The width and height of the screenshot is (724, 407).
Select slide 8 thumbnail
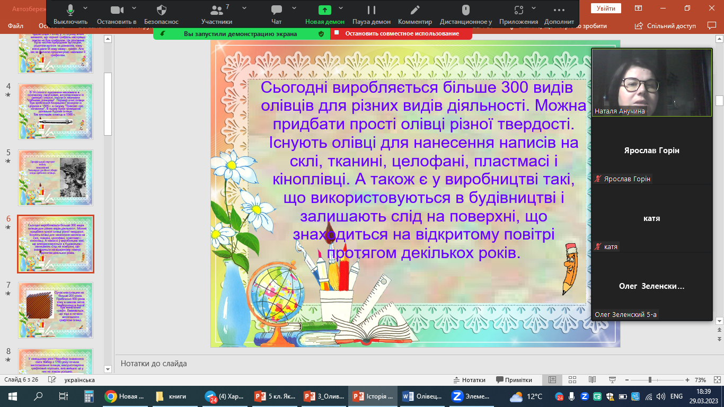coord(56,361)
